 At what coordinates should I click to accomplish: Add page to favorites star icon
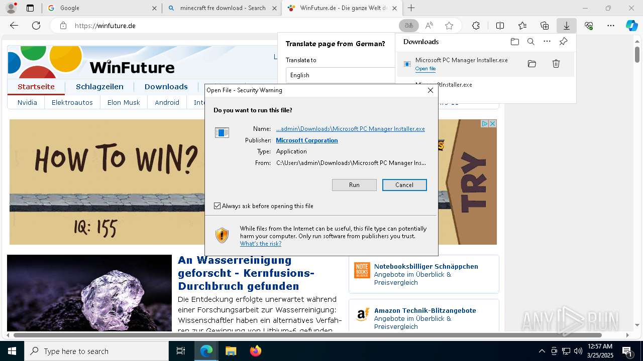[x=449, y=26]
